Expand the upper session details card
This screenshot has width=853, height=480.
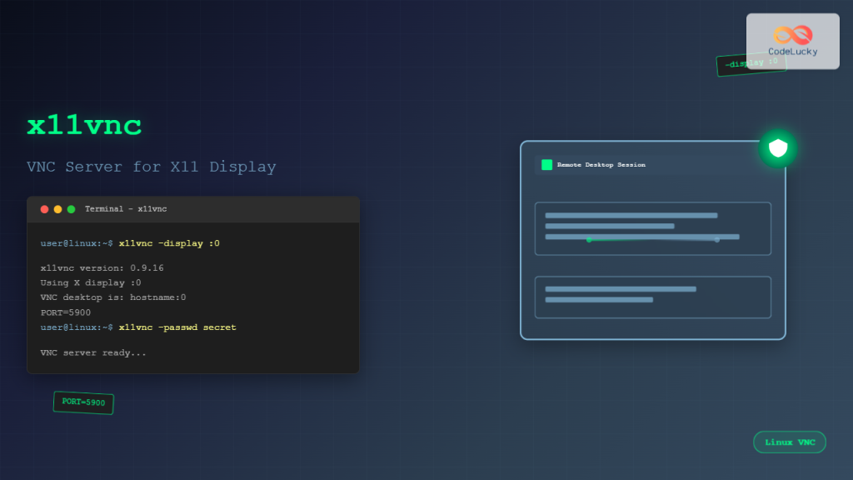(652, 228)
